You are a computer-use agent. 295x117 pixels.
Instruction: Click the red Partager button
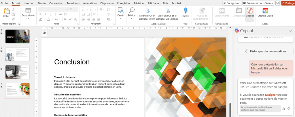(x=288, y=3)
